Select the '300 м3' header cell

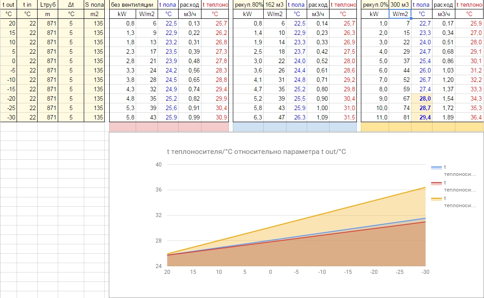400,4
